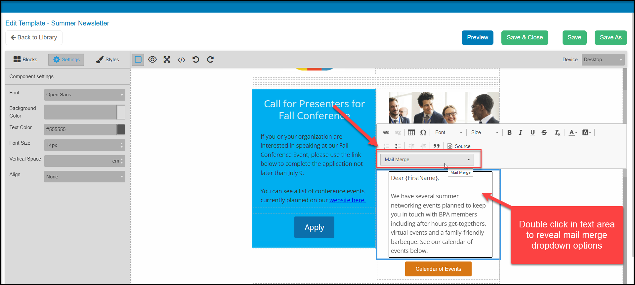Switch to the Styles tab
635x285 pixels.
point(107,60)
